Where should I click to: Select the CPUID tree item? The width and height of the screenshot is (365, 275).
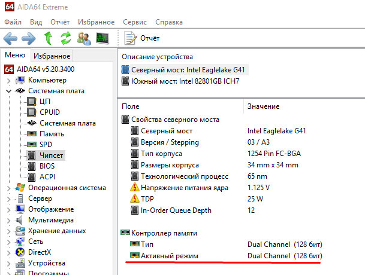point(50,112)
